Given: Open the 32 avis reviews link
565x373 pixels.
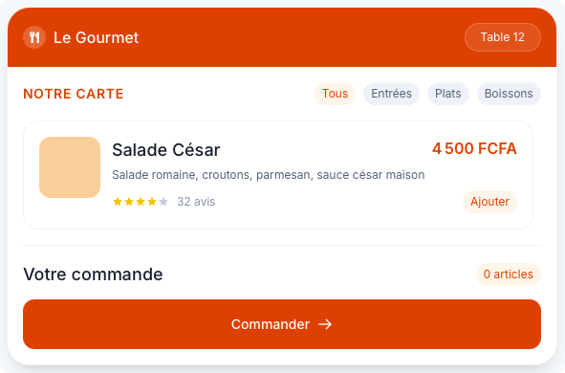Looking at the screenshot, I should [x=196, y=202].
